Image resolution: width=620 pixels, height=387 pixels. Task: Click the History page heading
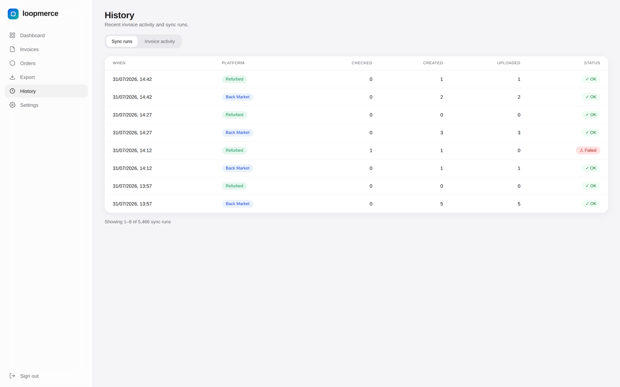119,15
